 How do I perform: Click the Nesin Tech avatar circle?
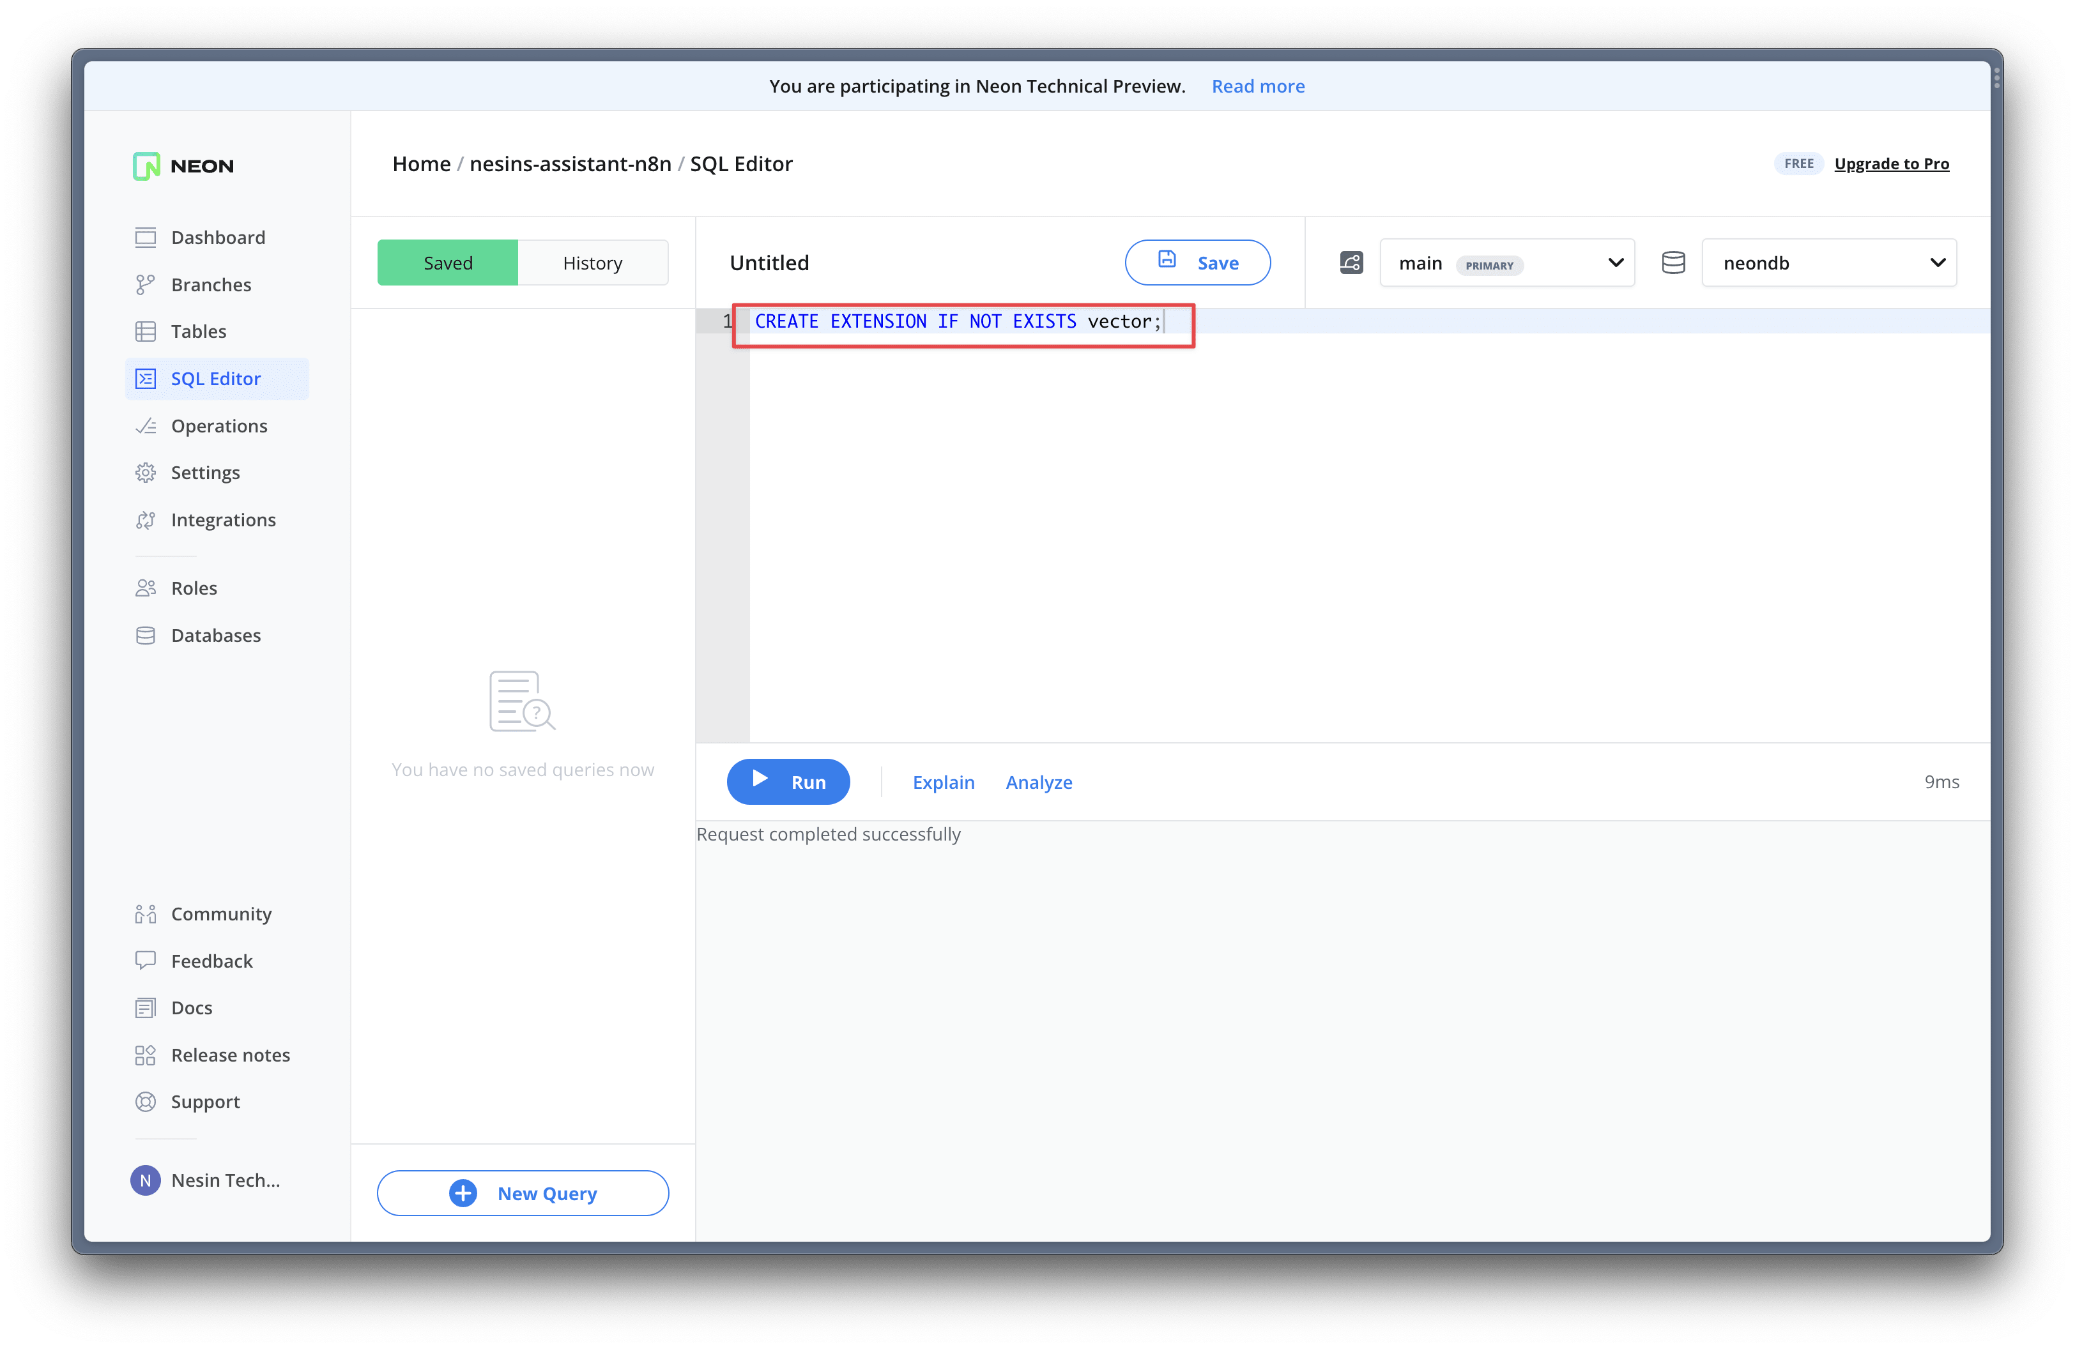[x=146, y=1180]
